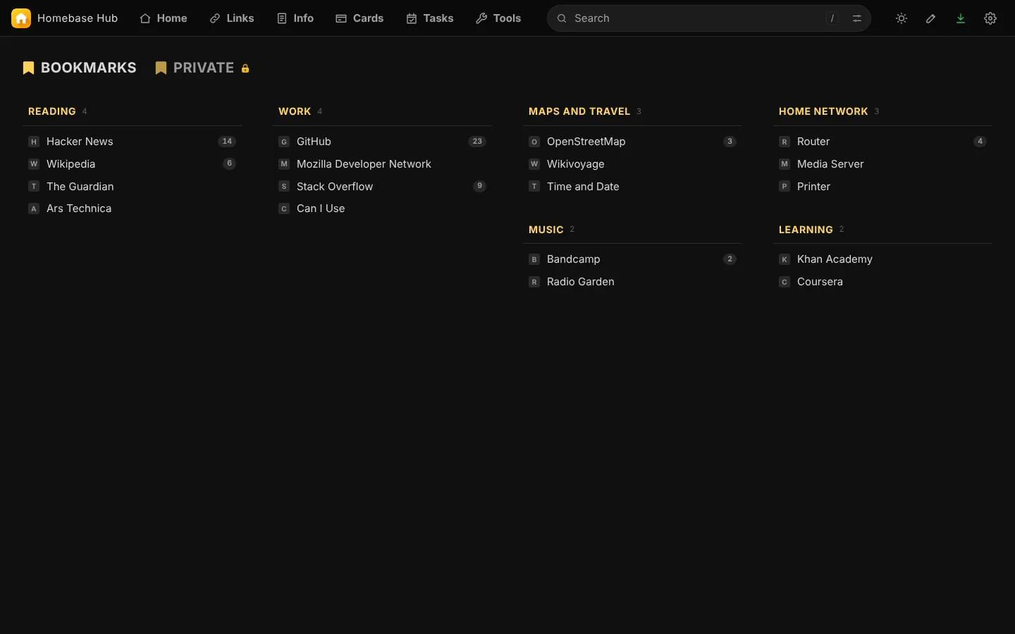Open the Home nav item
Screen dimensions: 1015x634
pos(164,18)
